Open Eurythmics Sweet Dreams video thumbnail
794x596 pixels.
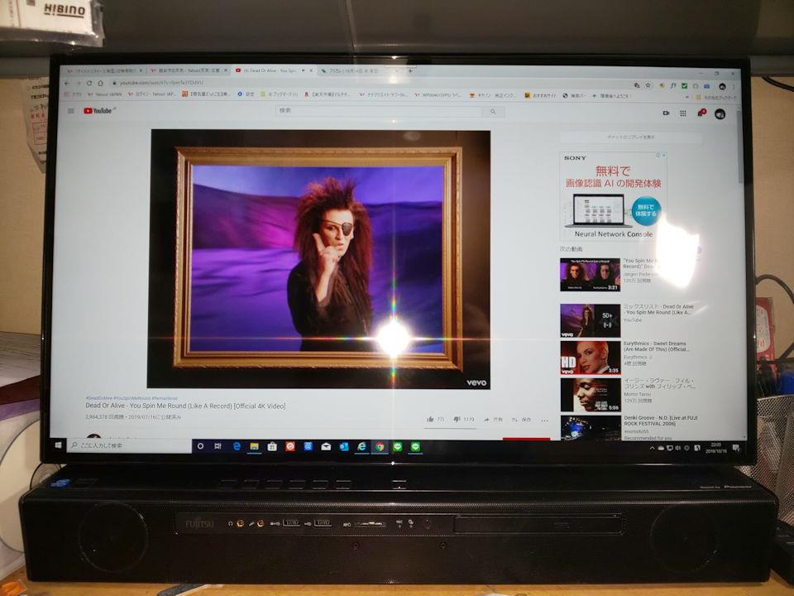point(590,358)
